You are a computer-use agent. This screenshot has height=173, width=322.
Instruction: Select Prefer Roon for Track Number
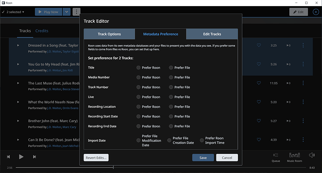[x=139, y=87]
